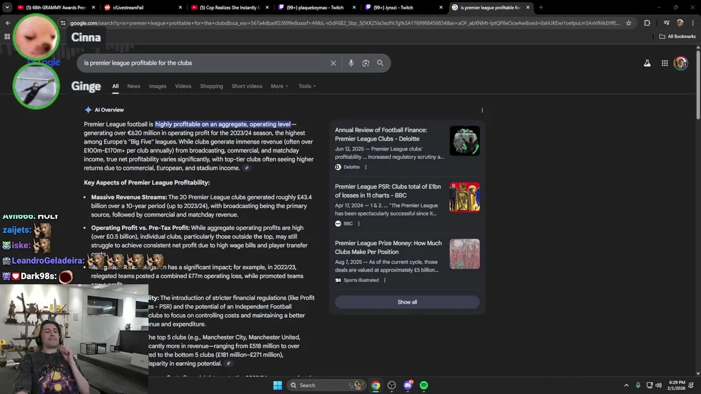Switch to the Short videos tab
The width and height of the screenshot is (701, 394).
(x=246, y=86)
